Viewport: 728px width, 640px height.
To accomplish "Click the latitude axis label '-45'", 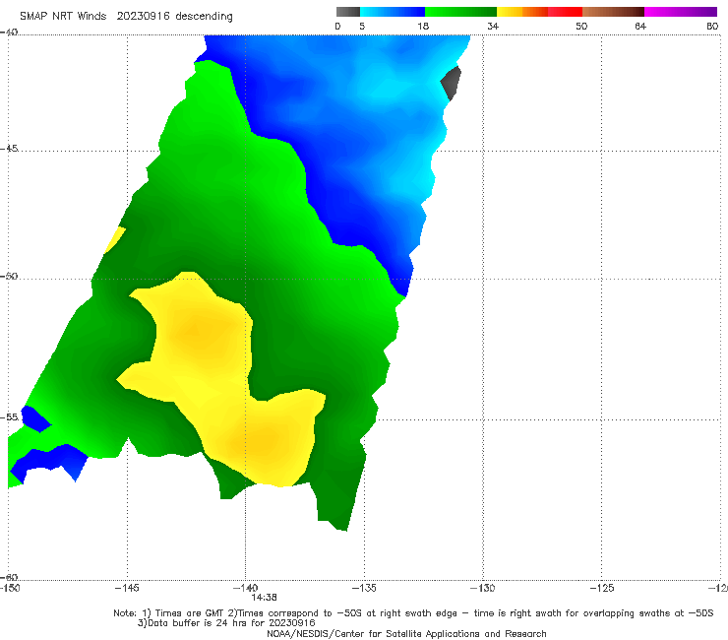I will 9,149.
